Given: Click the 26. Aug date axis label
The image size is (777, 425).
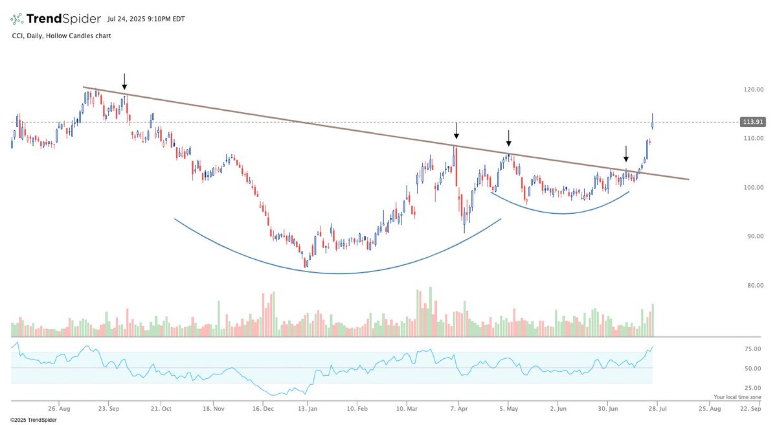Looking at the screenshot, I should click(59, 409).
